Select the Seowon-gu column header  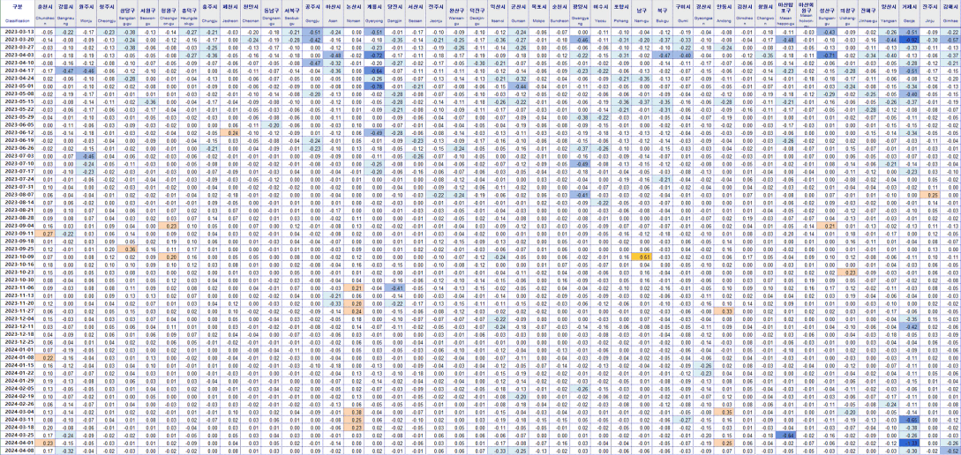click(x=147, y=14)
